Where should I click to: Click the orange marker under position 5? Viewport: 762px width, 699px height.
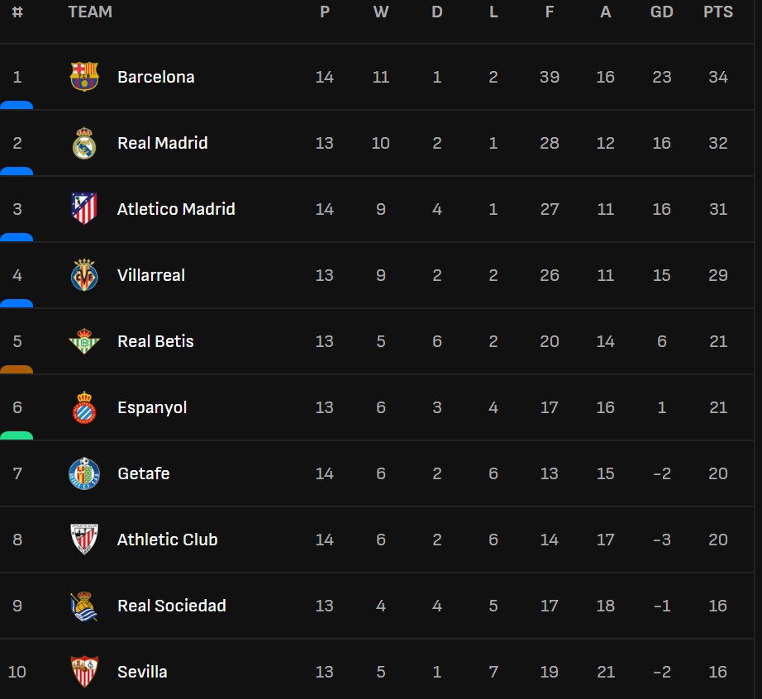point(17,369)
